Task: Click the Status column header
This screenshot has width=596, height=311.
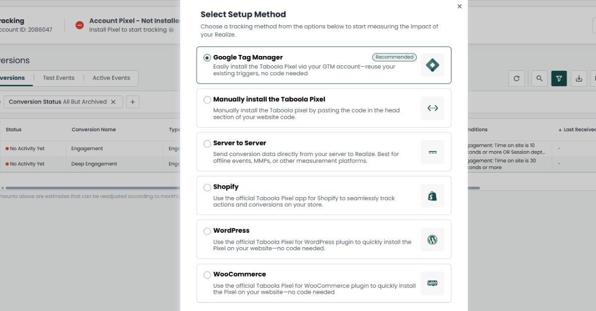Action: point(13,130)
